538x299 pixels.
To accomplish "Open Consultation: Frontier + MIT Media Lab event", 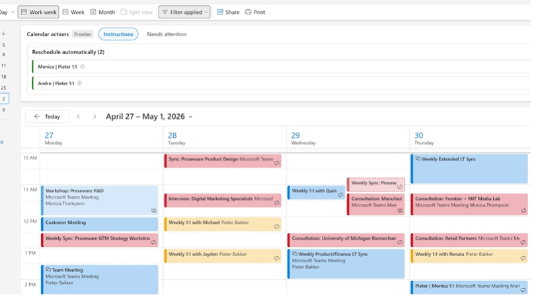I will coord(469,204).
